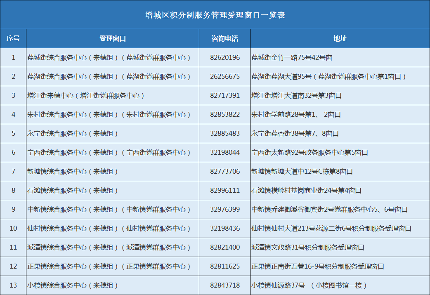Click the 永宁街综合服务中心 window cell
Image resolution: width=430 pixels, height=295 pixels.
[x=112, y=134]
